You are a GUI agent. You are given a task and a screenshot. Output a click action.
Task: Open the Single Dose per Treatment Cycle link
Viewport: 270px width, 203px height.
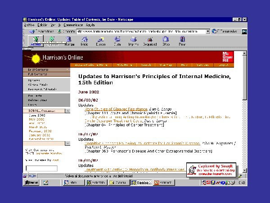click(x=113, y=121)
